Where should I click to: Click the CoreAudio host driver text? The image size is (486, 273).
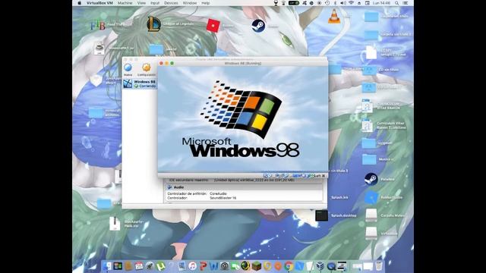pos(218,194)
